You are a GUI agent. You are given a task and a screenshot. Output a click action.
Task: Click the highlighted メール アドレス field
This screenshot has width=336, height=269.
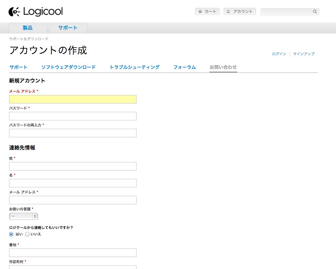click(72, 99)
